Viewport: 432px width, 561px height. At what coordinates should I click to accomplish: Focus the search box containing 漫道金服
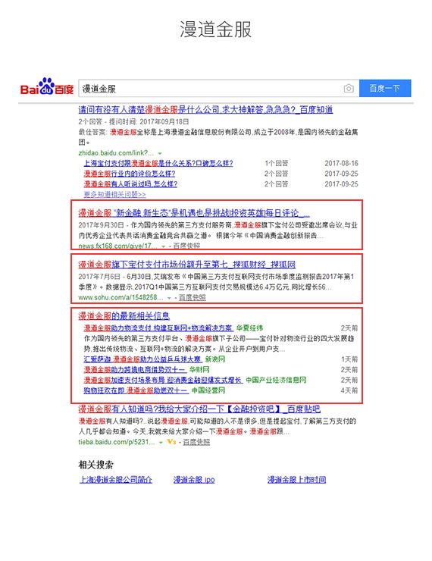pos(210,89)
